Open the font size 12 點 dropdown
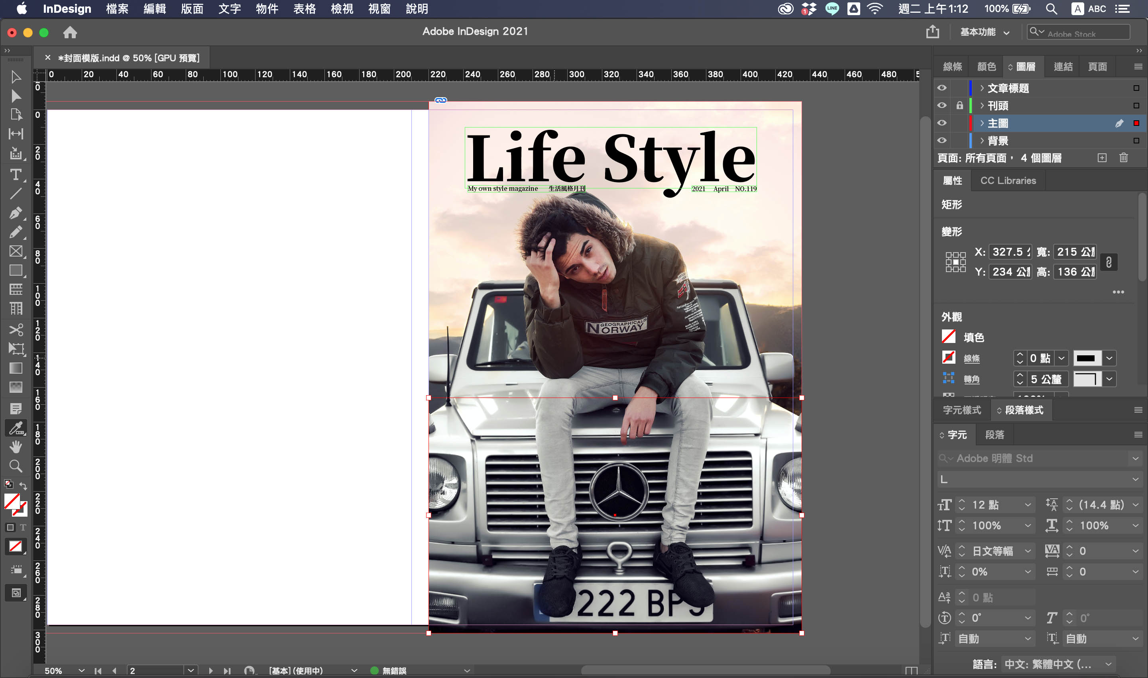Screen dimensions: 1148x678 (1028, 505)
